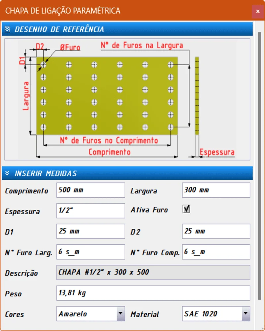This screenshot has width=265, height=331.
Task: Collapse the Inserir Medidas section
Action: coord(8,173)
